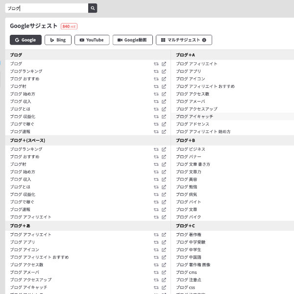Click the ブログ バナー keyword

pyautogui.click(x=189, y=157)
